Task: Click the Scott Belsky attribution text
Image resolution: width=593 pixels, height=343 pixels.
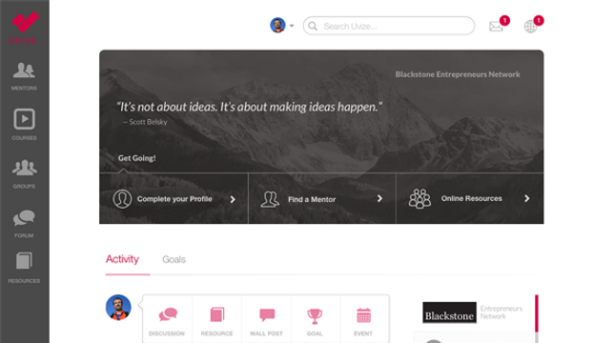Action: click(145, 122)
